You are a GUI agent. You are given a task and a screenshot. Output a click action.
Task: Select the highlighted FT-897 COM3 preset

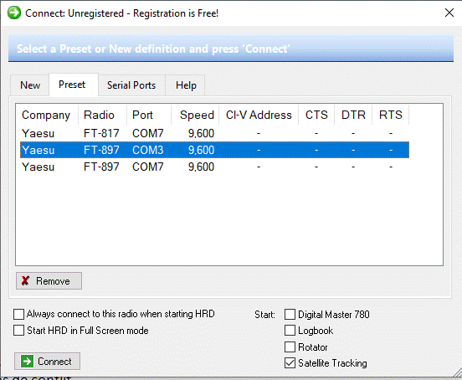pyautogui.click(x=214, y=150)
